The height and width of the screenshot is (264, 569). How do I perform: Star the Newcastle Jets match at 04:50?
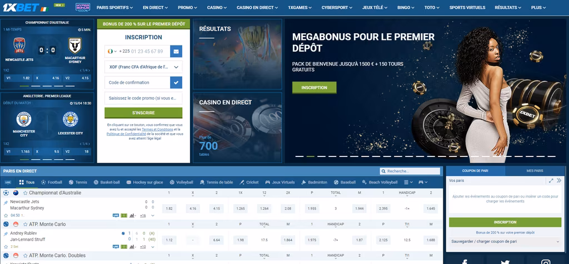pos(6,215)
